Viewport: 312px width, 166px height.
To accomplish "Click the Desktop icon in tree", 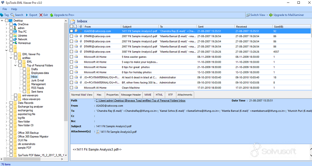I will pyautogui.click(x=11, y=21).
